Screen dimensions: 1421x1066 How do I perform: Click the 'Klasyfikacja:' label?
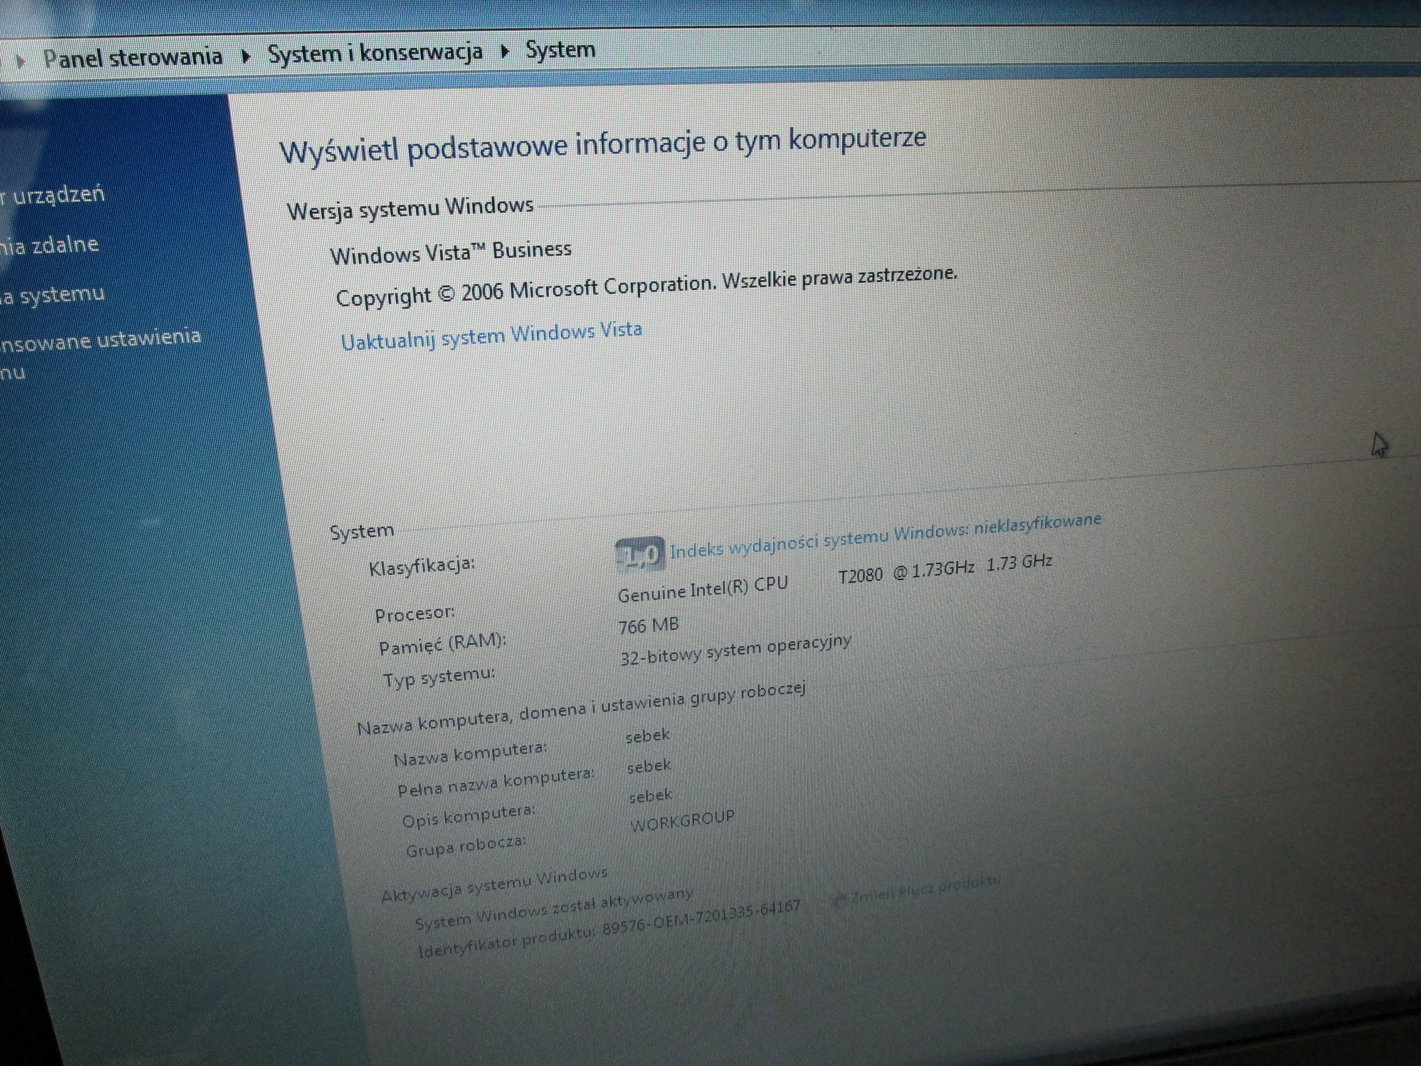point(422,566)
